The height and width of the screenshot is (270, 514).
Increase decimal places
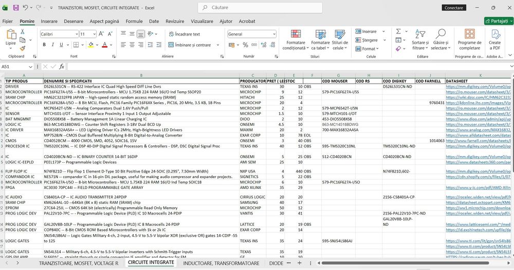click(x=264, y=45)
